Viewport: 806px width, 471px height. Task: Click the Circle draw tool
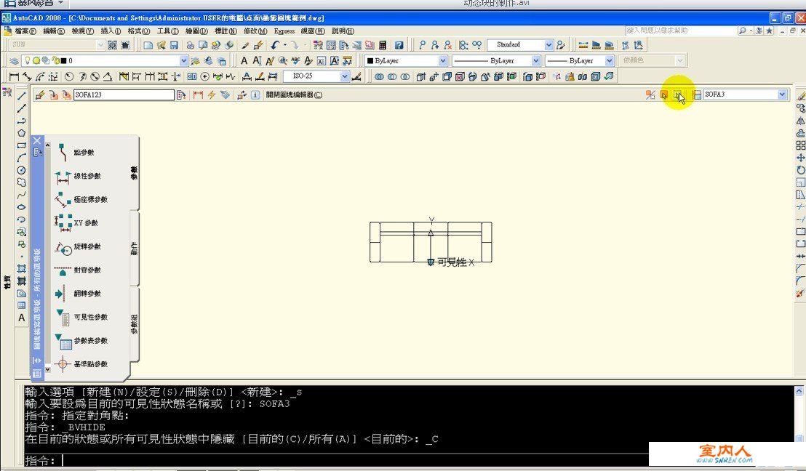pyautogui.click(x=22, y=170)
